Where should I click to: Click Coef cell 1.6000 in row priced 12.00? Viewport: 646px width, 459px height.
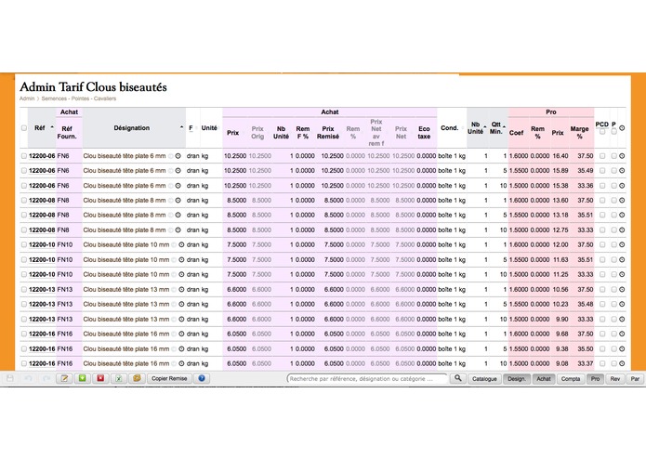click(x=519, y=244)
